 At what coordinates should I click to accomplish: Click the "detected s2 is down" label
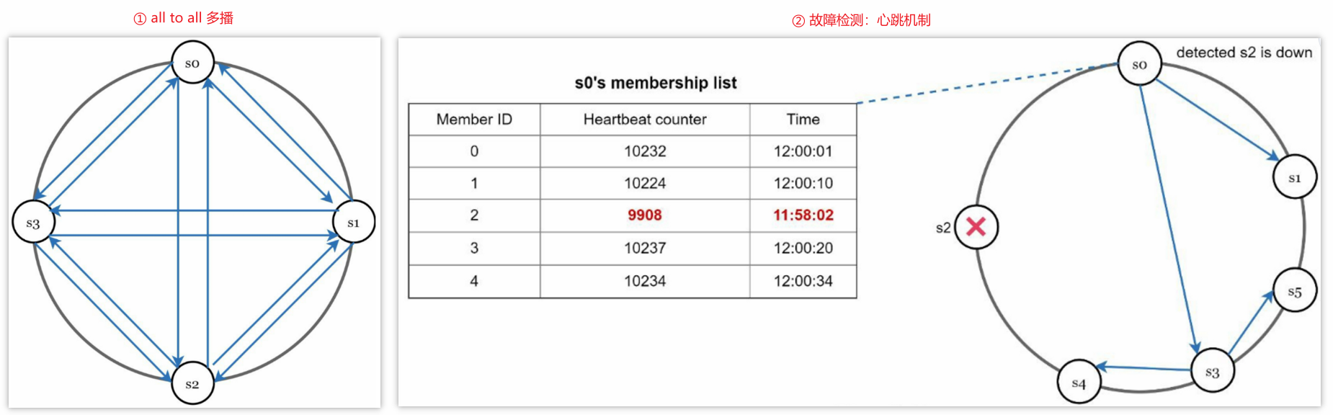[x=1244, y=53]
